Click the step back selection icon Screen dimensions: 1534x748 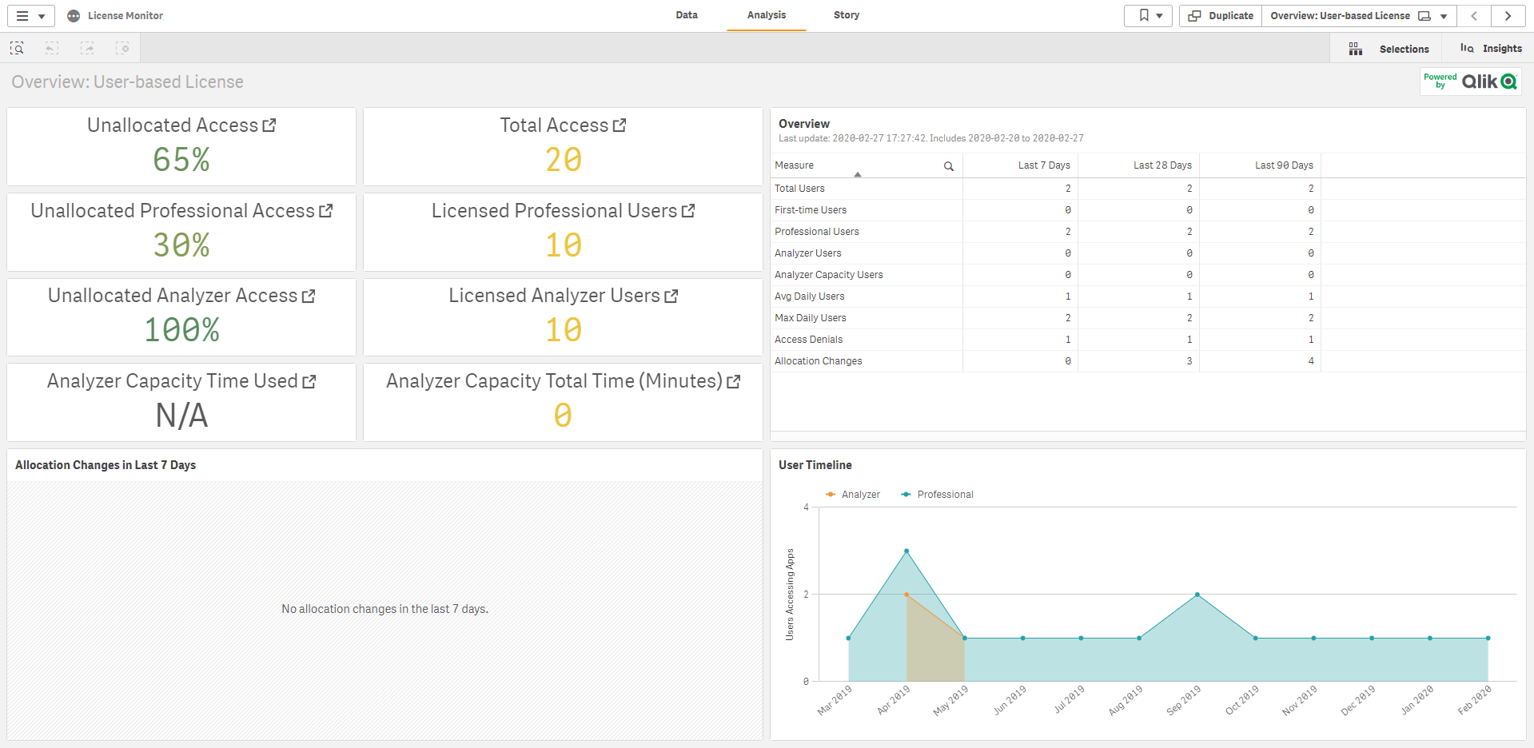coord(52,49)
